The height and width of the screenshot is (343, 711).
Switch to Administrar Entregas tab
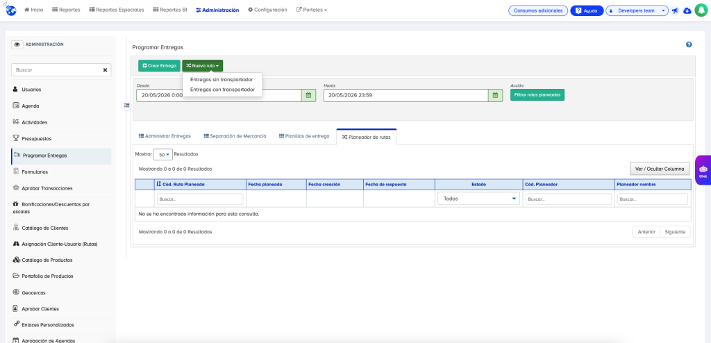[165, 136]
